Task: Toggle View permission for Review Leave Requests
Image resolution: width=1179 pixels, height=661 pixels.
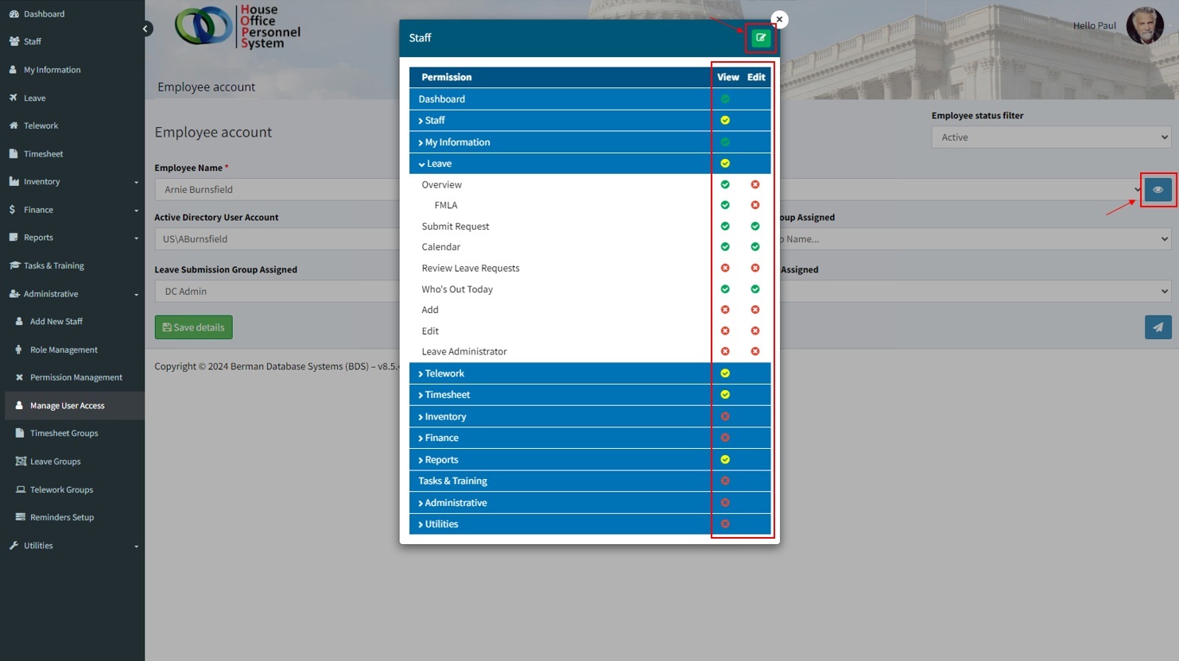Action: tap(725, 269)
